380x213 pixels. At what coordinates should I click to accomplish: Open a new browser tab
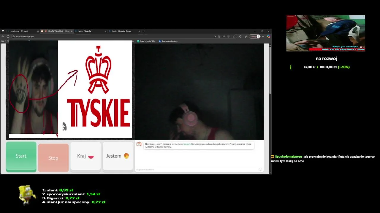144,31
